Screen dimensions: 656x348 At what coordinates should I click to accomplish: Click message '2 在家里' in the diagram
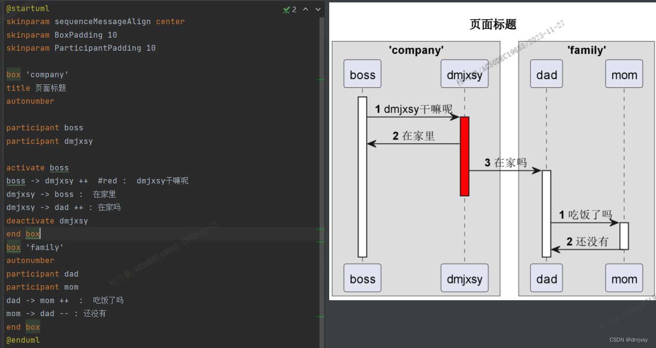[x=414, y=137]
